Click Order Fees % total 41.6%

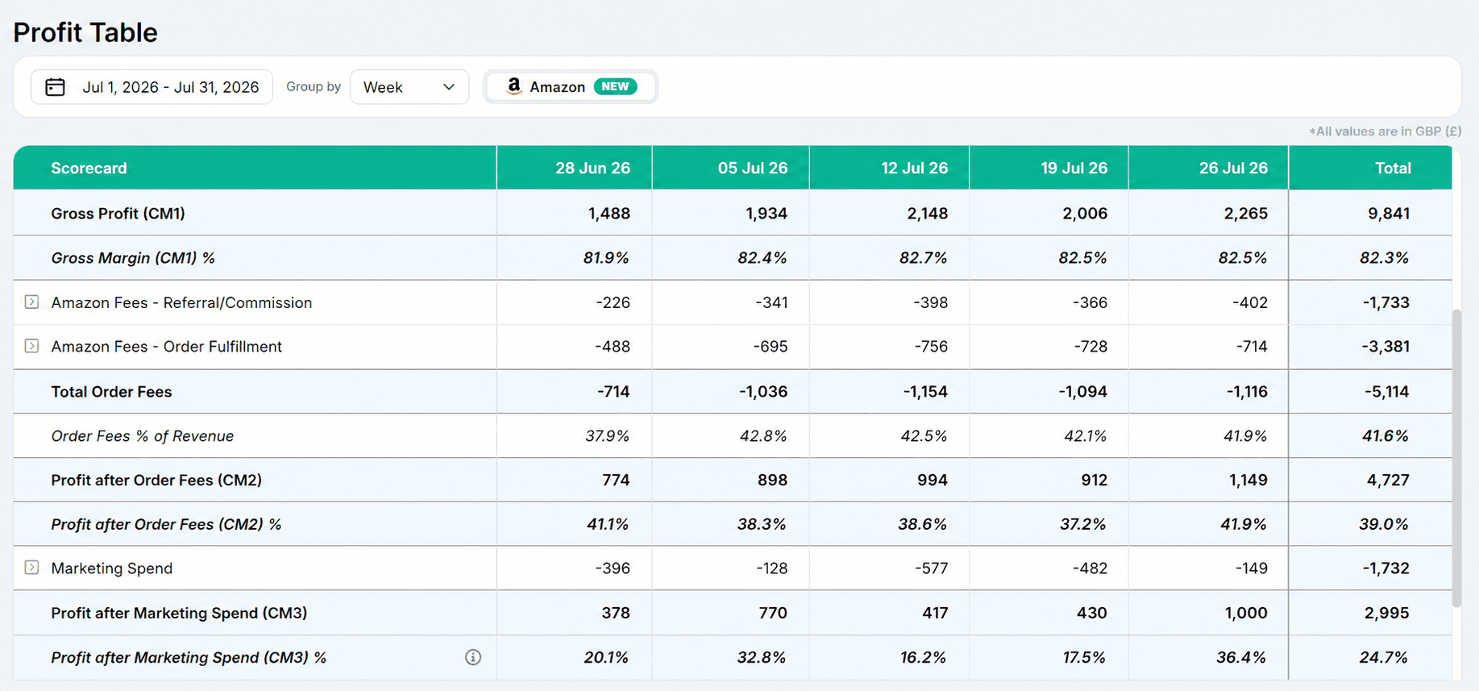(x=1386, y=436)
